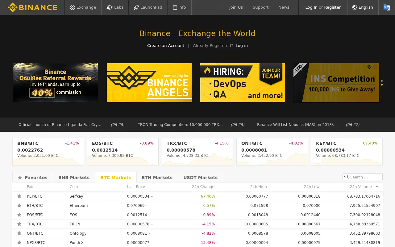Image resolution: width=395 pixels, height=247 pixels.
Task: Toggle the favorite star on ONT/BTC
Action: pyautogui.click(x=19, y=233)
